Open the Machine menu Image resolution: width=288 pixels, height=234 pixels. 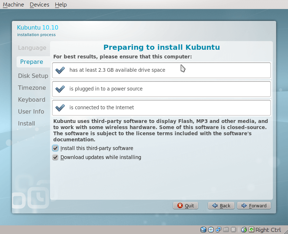point(13,5)
